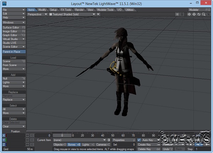Open the More dropdown under Select
Screen dimensions: 213x153
[x=14, y=113]
